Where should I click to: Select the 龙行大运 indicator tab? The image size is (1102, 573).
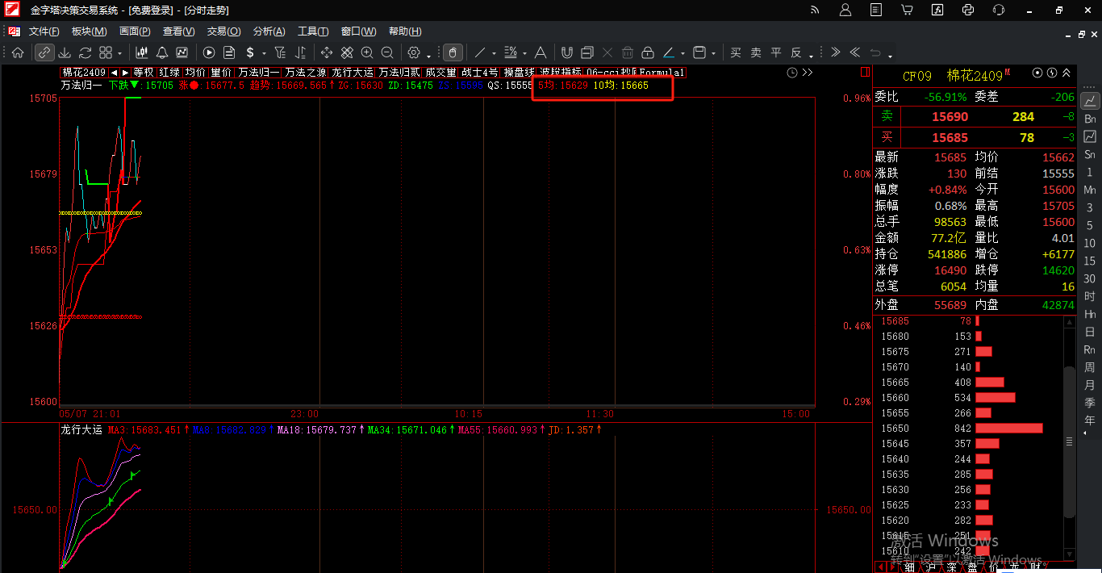[353, 72]
